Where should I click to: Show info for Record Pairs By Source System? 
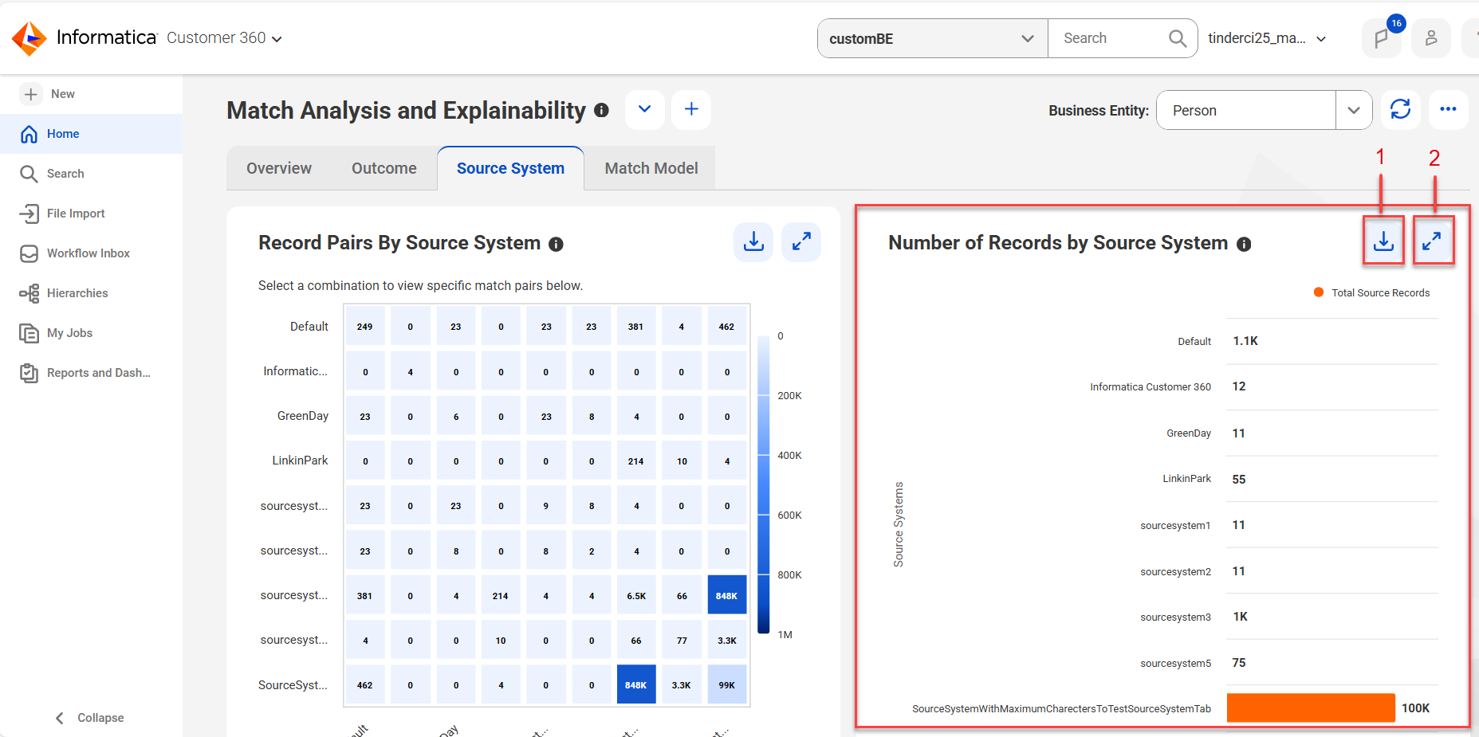(x=557, y=245)
